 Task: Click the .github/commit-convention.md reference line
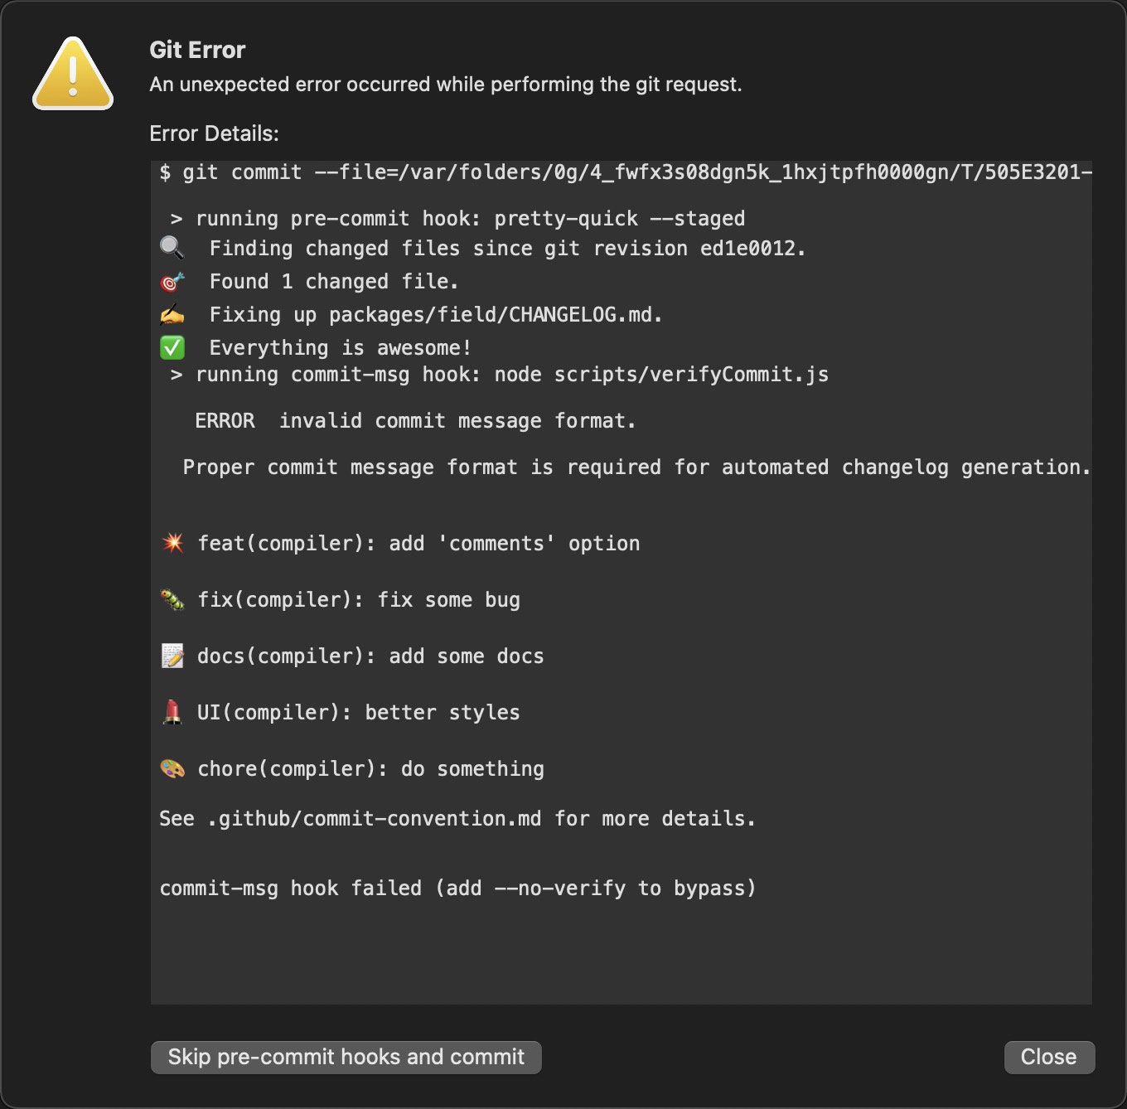click(x=457, y=819)
